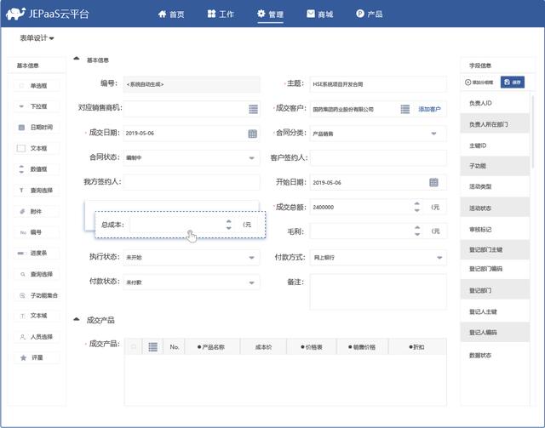545x428 pixels.
Task: Pick the 附件 attachment component
Action: 37,211
